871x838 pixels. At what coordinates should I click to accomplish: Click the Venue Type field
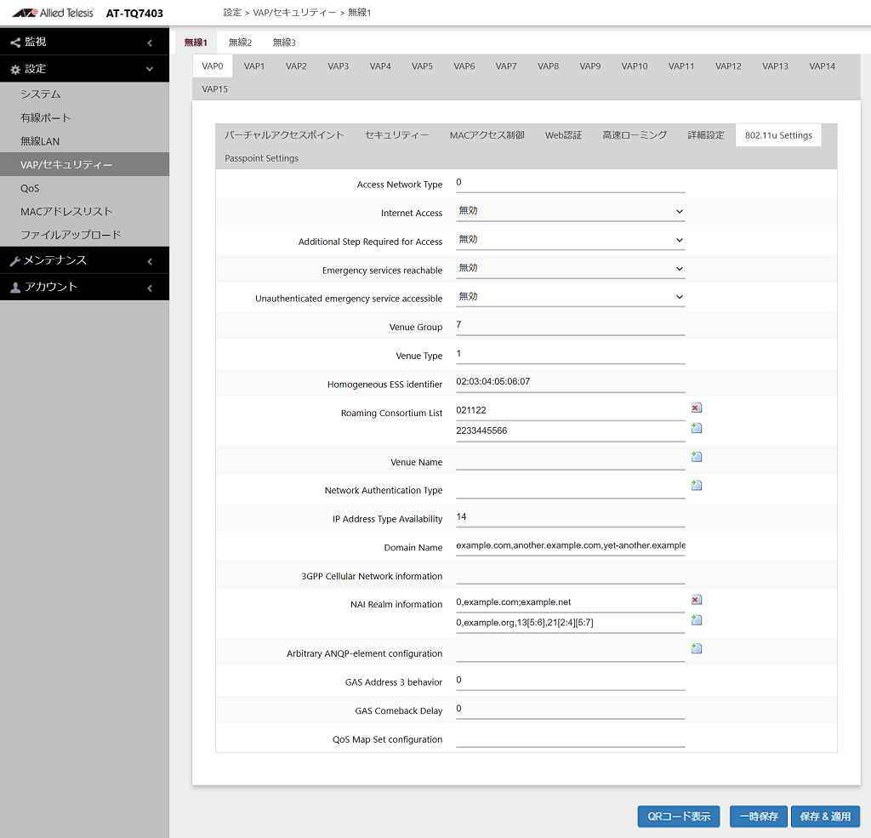coord(571,355)
